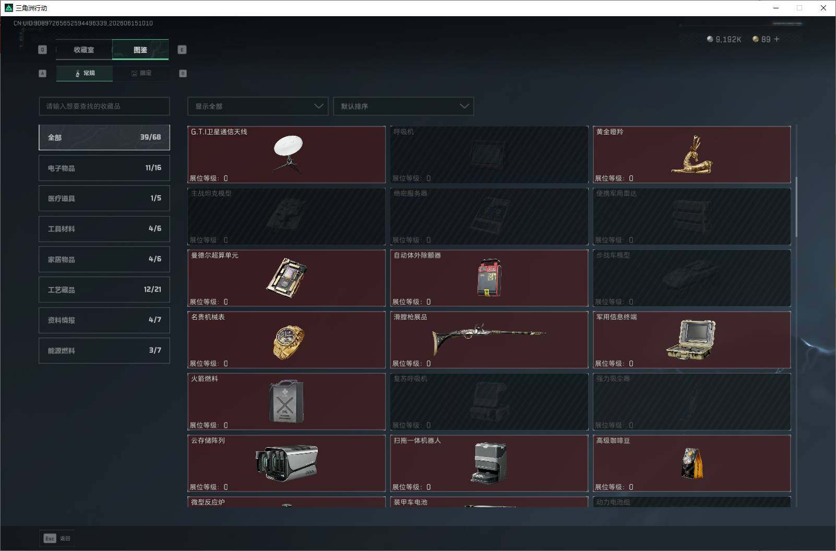Open the 默认排序 sort dropdown
The width and height of the screenshot is (836, 551).
point(403,106)
